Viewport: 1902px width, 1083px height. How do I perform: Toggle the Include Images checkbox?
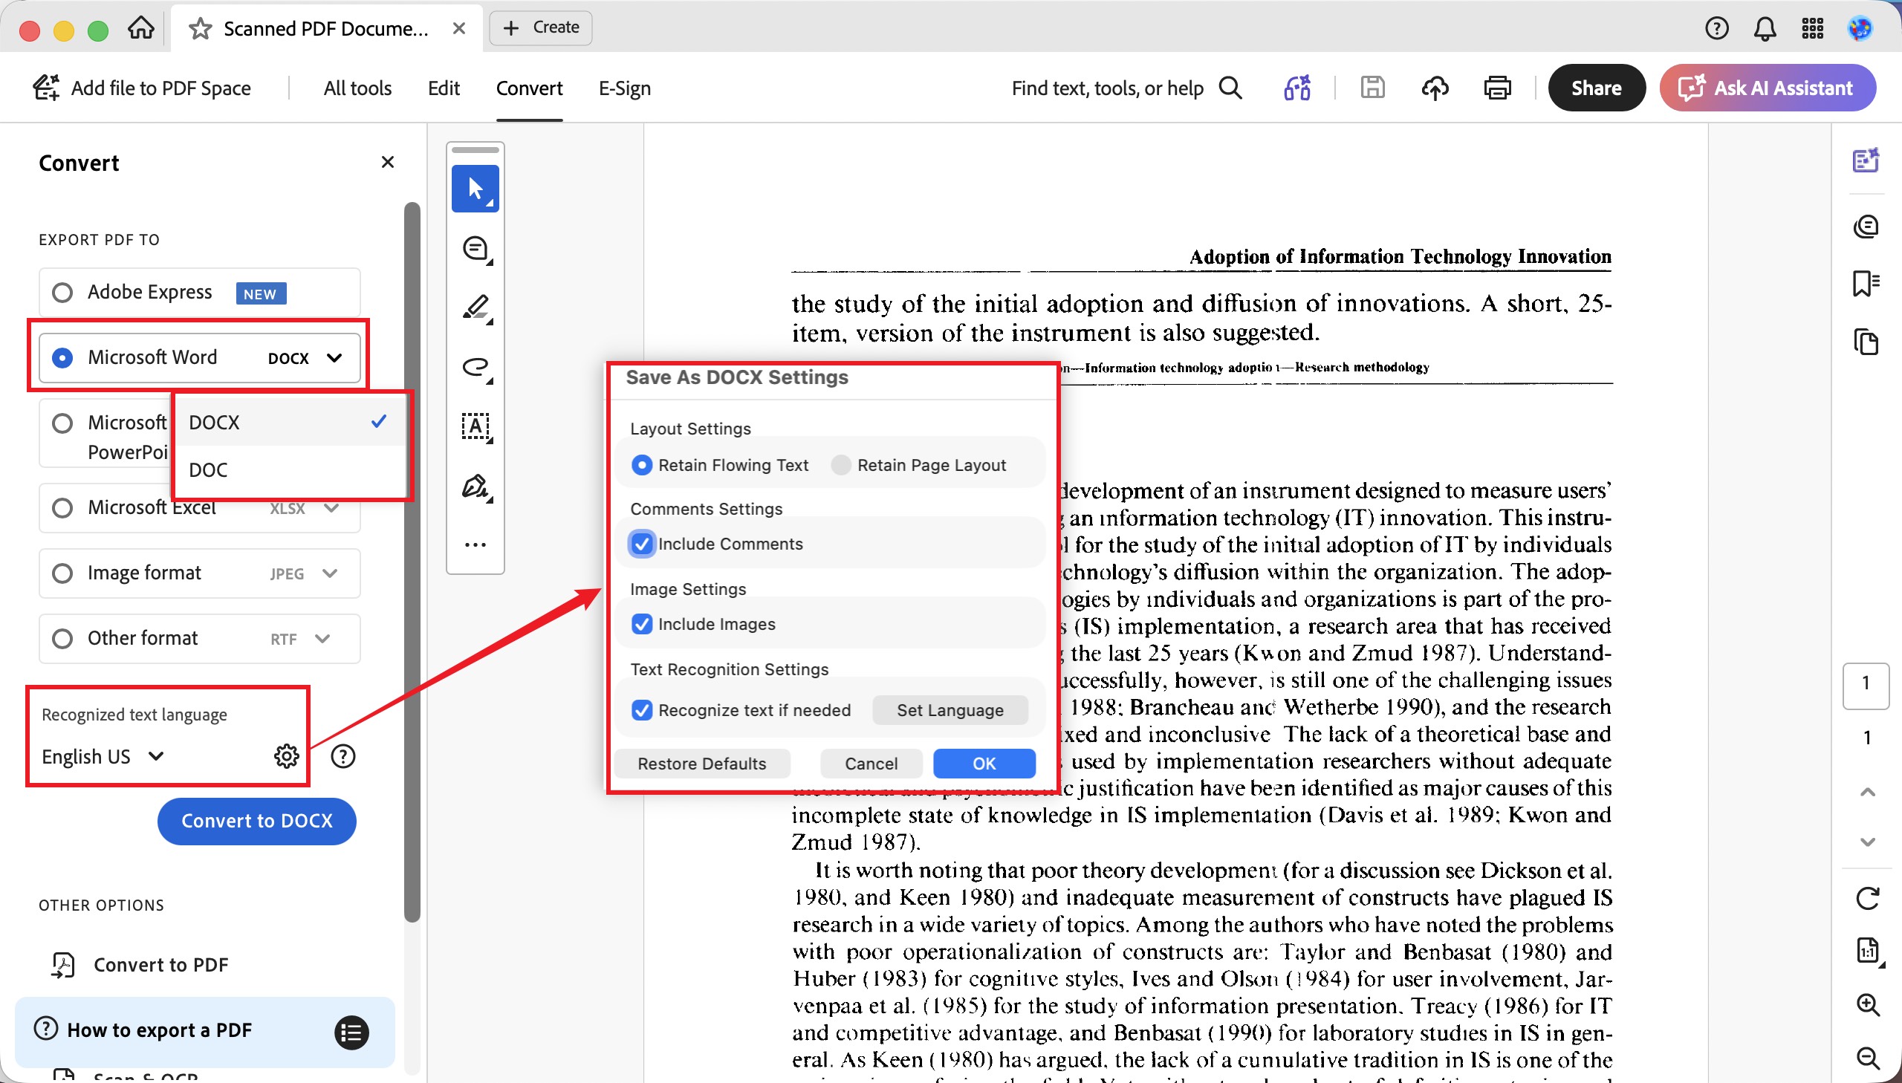click(x=642, y=624)
